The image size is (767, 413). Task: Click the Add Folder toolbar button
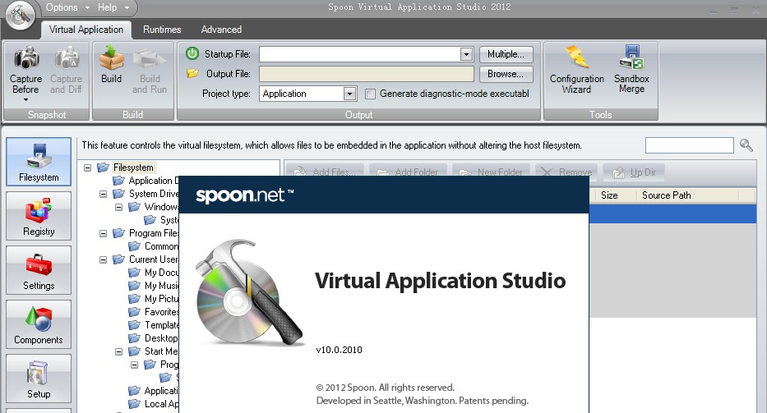pyautogui.click(x=408, y=172)
